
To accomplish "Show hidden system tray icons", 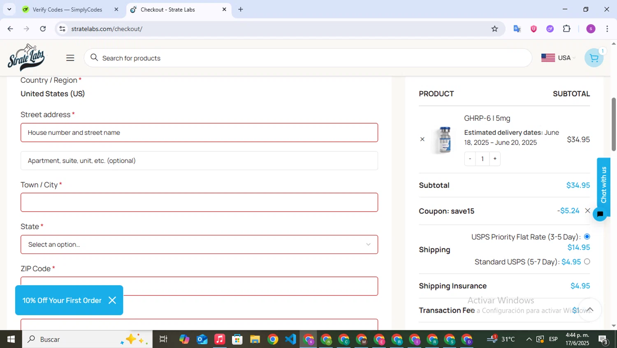I will click(x=529, y=339).
